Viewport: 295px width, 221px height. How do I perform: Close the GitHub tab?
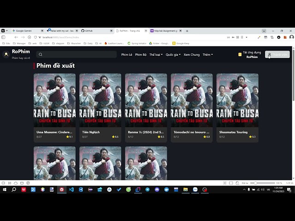pyautogui.click(x=111, y=31)
